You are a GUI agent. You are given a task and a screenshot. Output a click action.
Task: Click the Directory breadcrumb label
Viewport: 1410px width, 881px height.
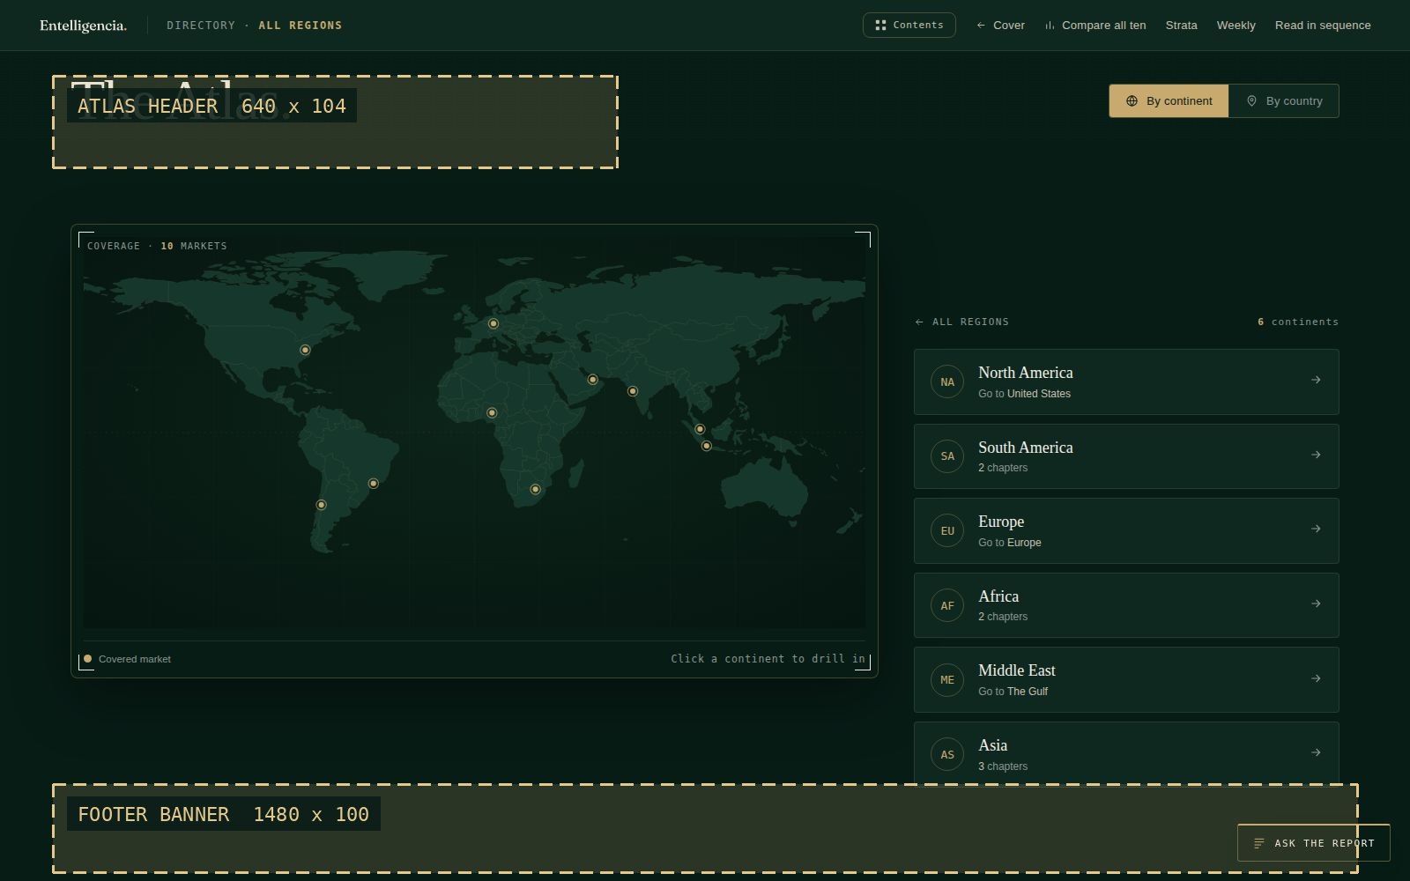coord(201,26)
